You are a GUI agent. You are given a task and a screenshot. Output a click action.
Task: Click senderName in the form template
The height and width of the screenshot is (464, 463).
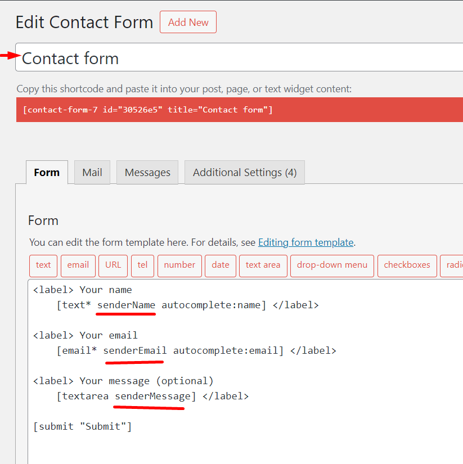point(126,305)
